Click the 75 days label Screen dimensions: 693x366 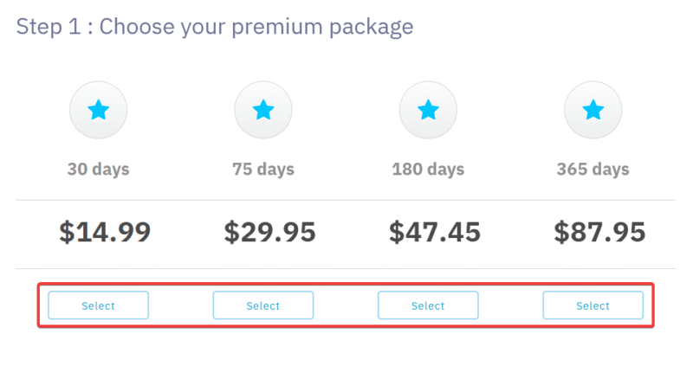(263, 169)
